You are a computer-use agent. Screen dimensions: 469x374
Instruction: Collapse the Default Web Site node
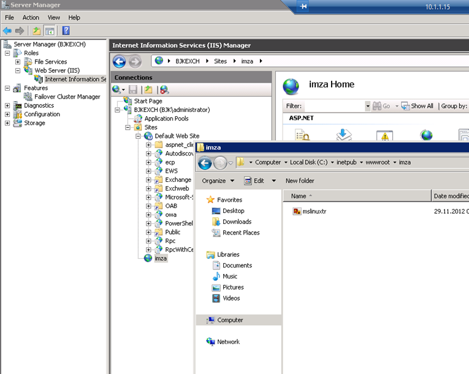pyautogui.click(x=138, y=137)
